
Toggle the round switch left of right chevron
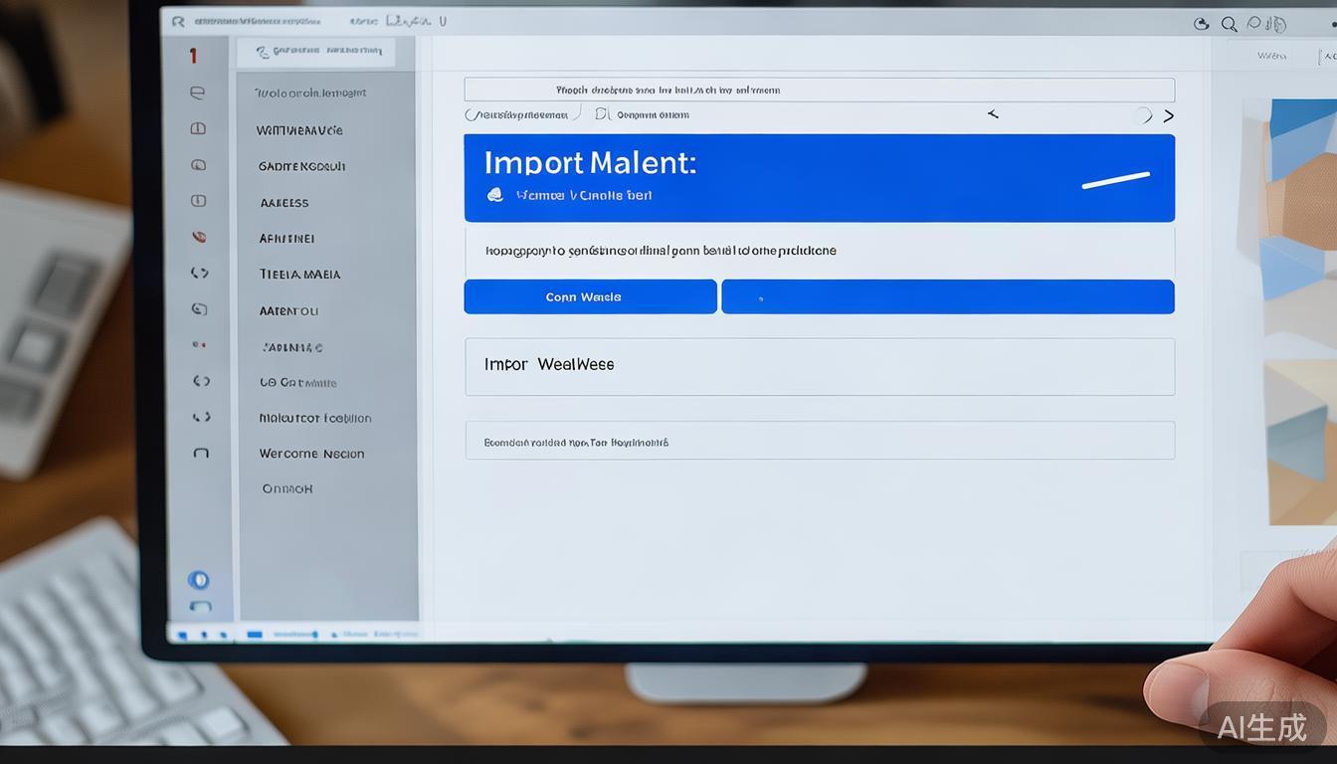pos(1142,115)
